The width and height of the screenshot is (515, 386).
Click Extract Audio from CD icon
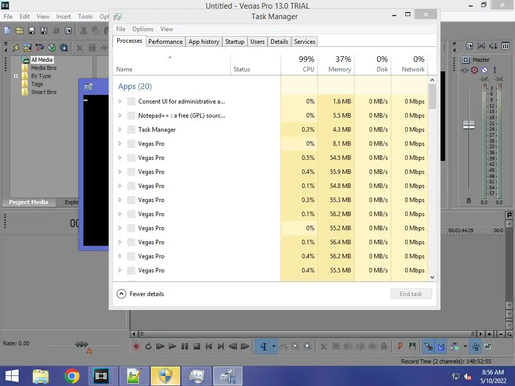(x=52, y=48)
